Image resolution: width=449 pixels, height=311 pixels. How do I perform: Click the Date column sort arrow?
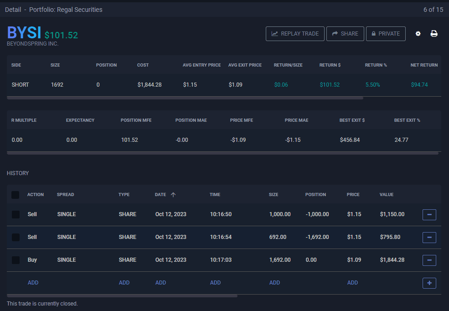[x=173, y=195]
